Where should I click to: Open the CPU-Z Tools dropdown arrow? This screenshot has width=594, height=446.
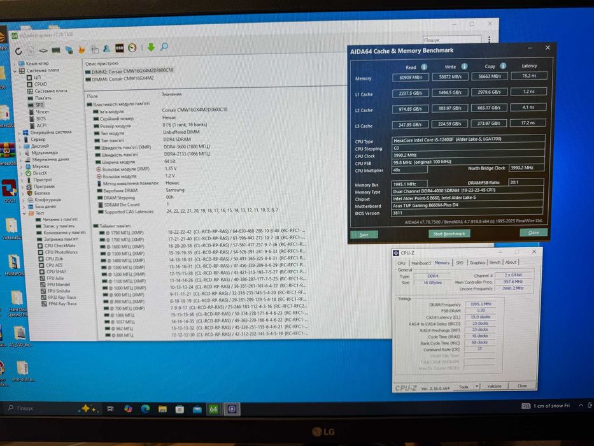[x=477, y=386]
